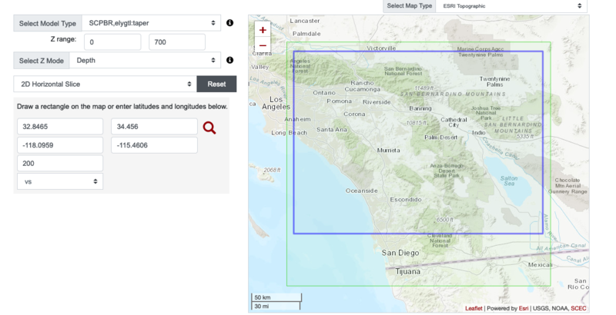Open the info icon beside Select Model Type
The width and height of the screenshot is (616, 315).
[229, 23]
